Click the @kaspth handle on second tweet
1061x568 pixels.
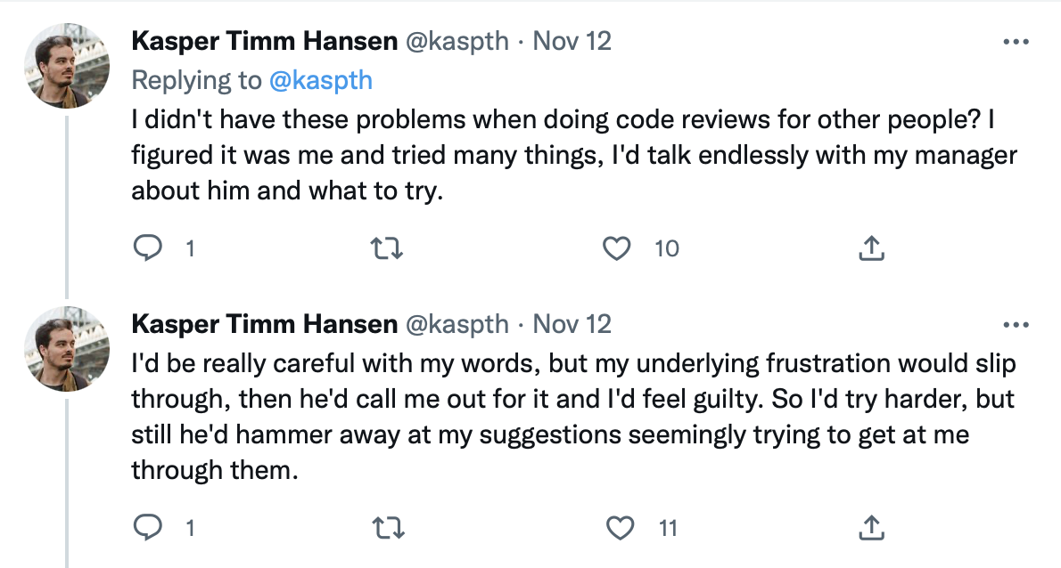(x=456, y=322)
